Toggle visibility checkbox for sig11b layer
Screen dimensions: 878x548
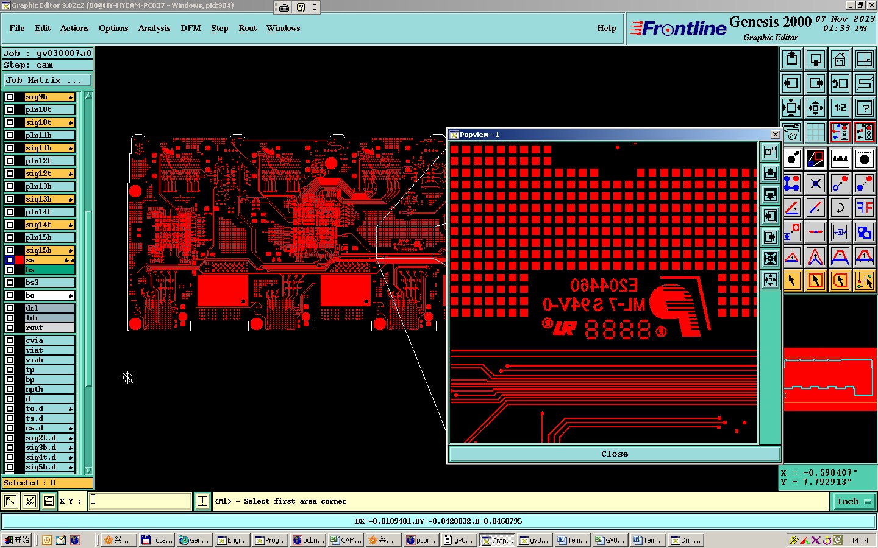(10, 148)
